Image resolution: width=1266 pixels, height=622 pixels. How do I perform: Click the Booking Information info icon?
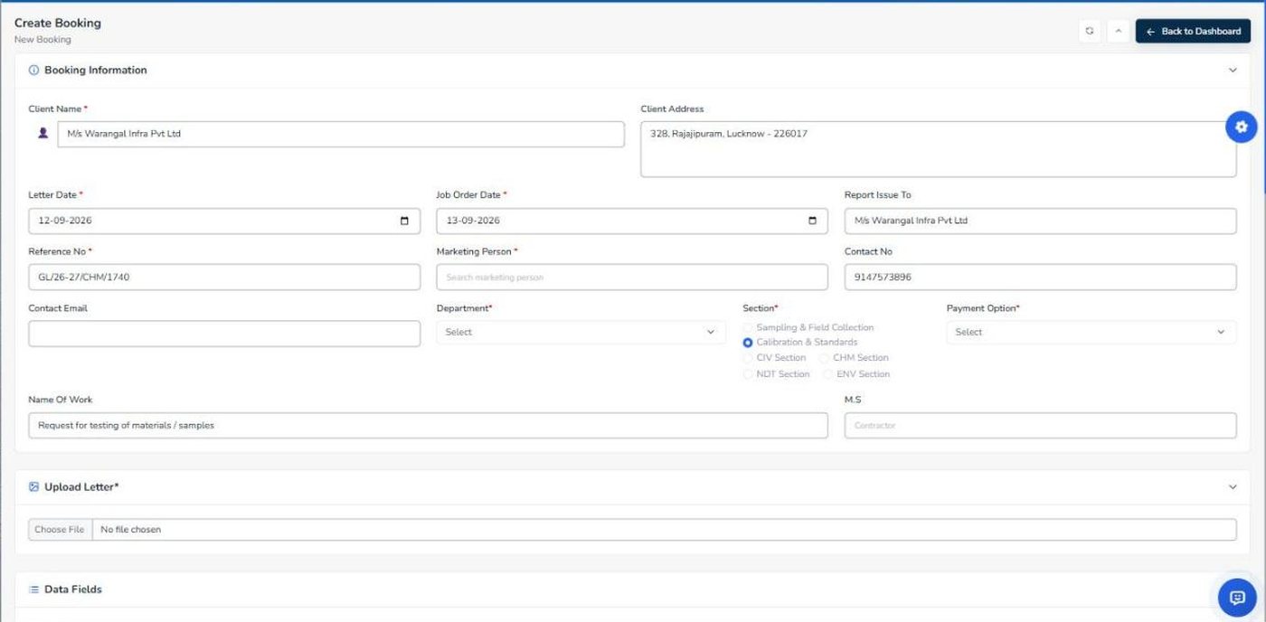pyautogui.click(x=33, y=70)
